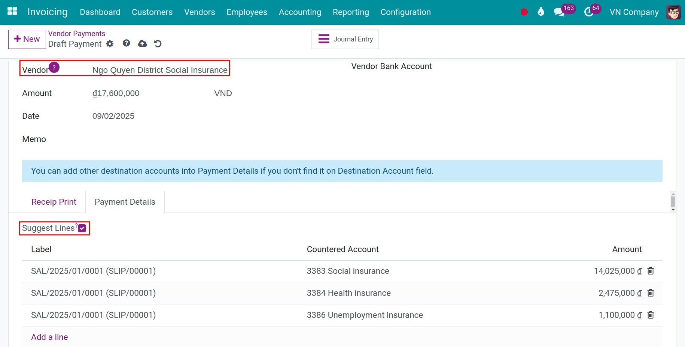Screen dimensions: 685x347
Task: Open the Accounting menu
Action: [x=300, y=12]
